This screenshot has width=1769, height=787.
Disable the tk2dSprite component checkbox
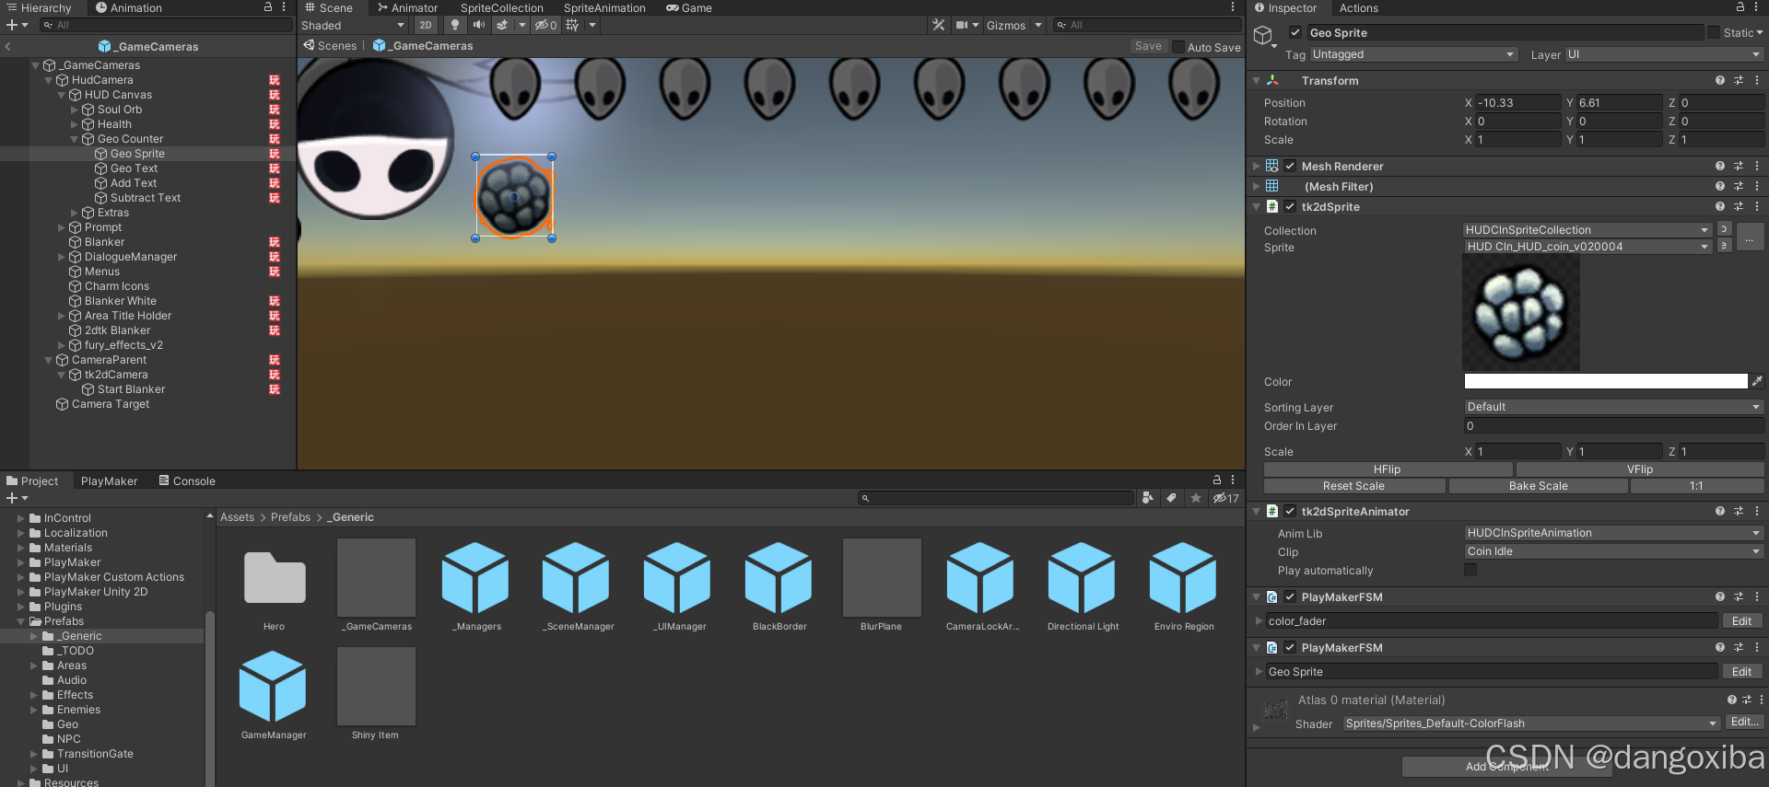coord(1290,207)
